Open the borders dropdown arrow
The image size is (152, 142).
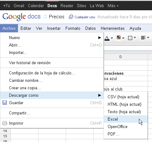135,38
